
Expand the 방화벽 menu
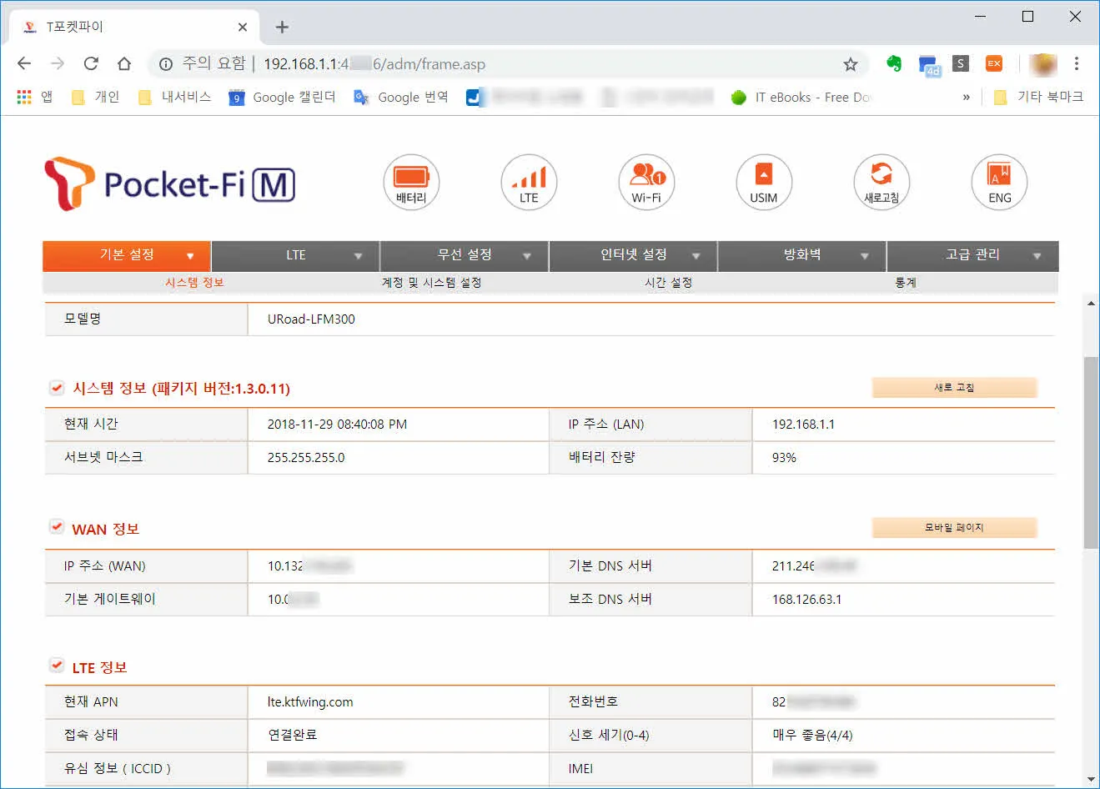point(802,255)
